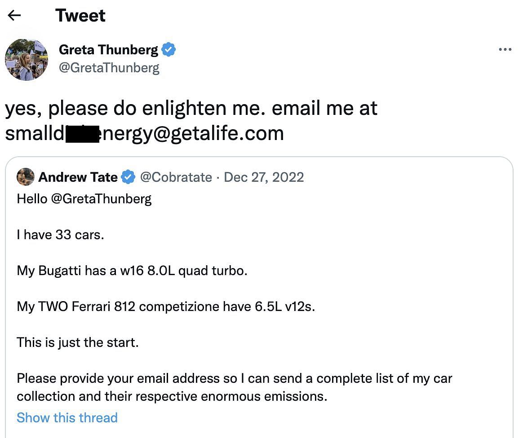Open the Greta Thunberg display name link
523x438 pixels.
tap(108, 50)
